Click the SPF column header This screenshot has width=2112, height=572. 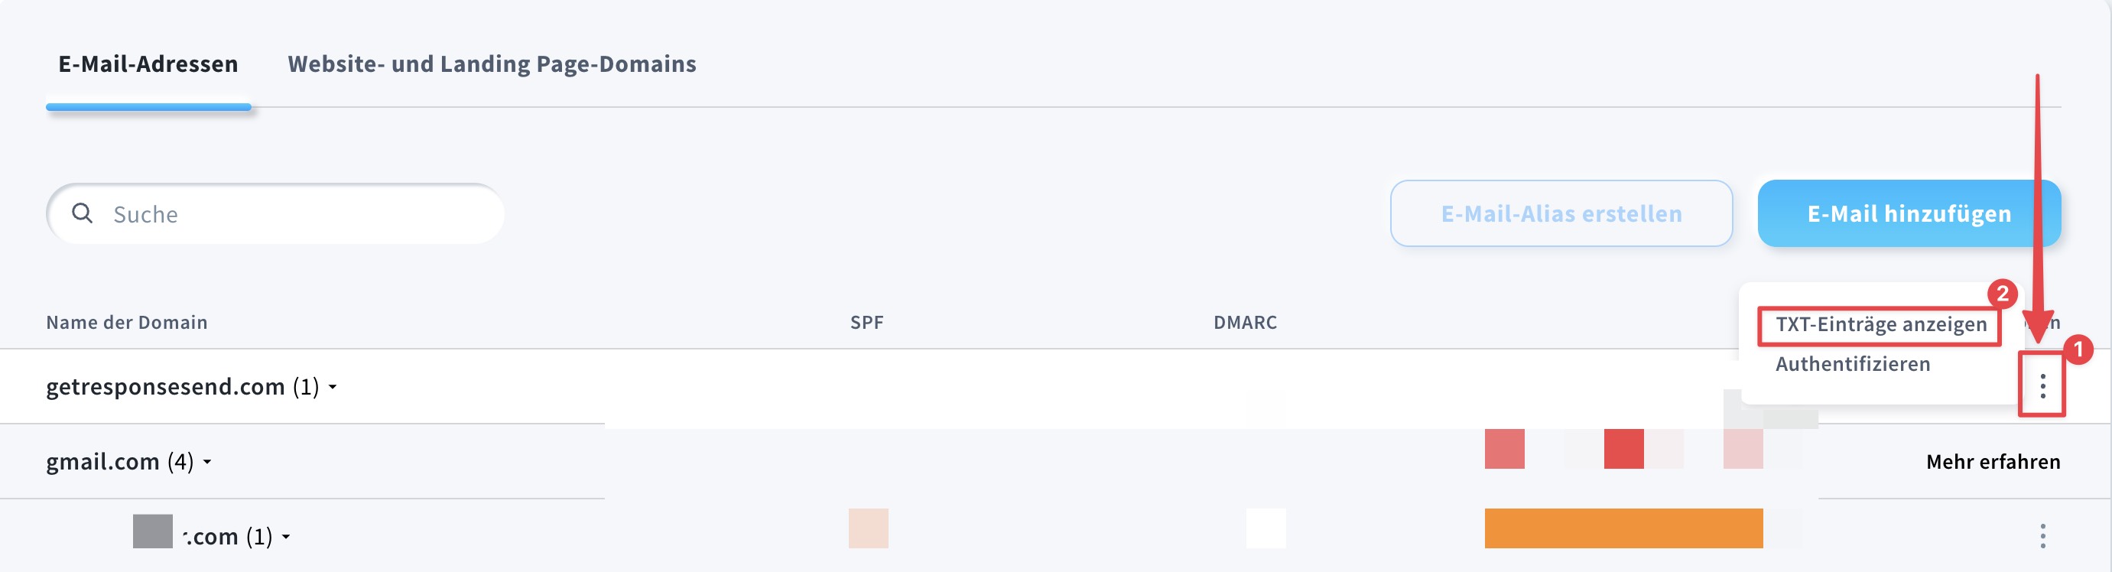click(x=866, y=322)
